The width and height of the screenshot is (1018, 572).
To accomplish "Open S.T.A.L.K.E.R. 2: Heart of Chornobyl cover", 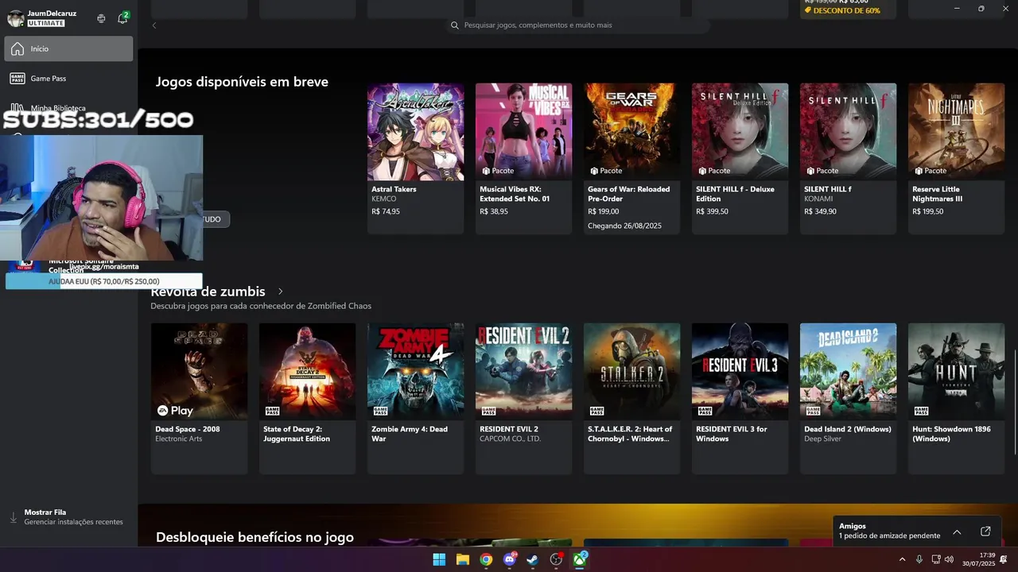I will click(631, 371).
